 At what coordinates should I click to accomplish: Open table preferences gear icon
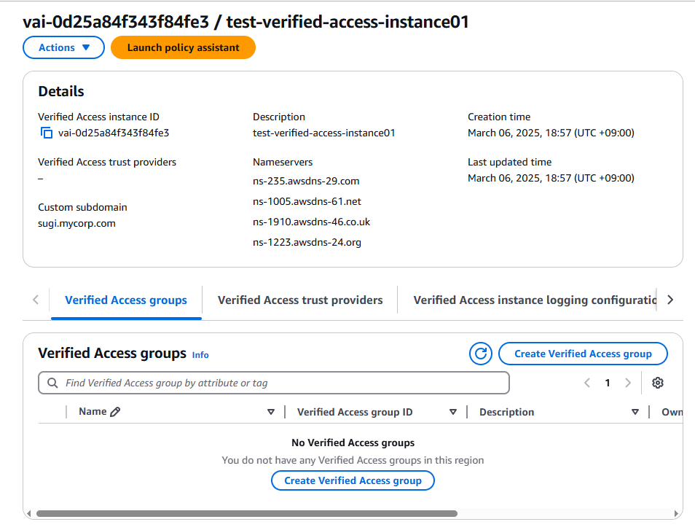click(658, 383)
